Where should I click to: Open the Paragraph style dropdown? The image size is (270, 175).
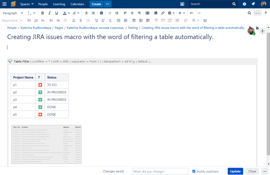coord(13,13)
